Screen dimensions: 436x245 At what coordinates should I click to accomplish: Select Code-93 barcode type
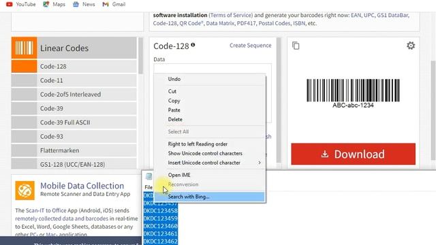(x=74, y=136)
